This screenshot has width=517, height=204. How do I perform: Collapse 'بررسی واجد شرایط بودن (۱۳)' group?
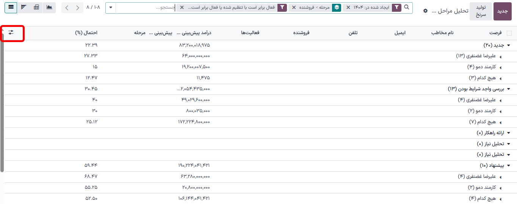pyautogui.click(x=509, y=89)
